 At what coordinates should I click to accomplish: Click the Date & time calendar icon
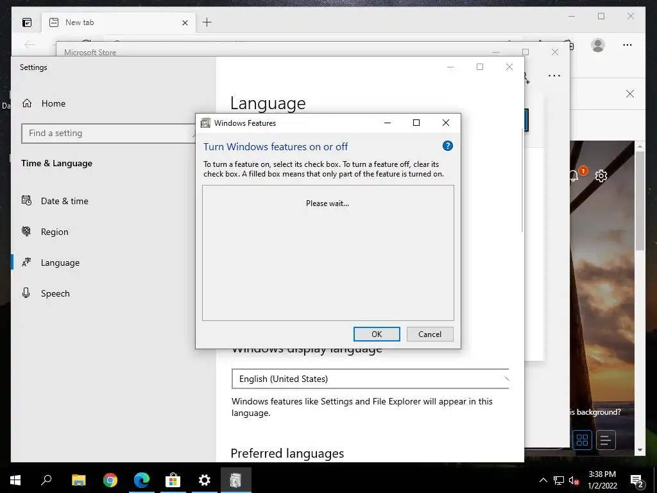coord(26,200)
